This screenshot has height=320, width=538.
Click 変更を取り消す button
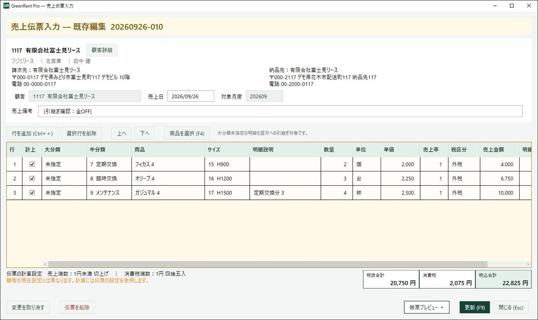click(x=28, y=307)
